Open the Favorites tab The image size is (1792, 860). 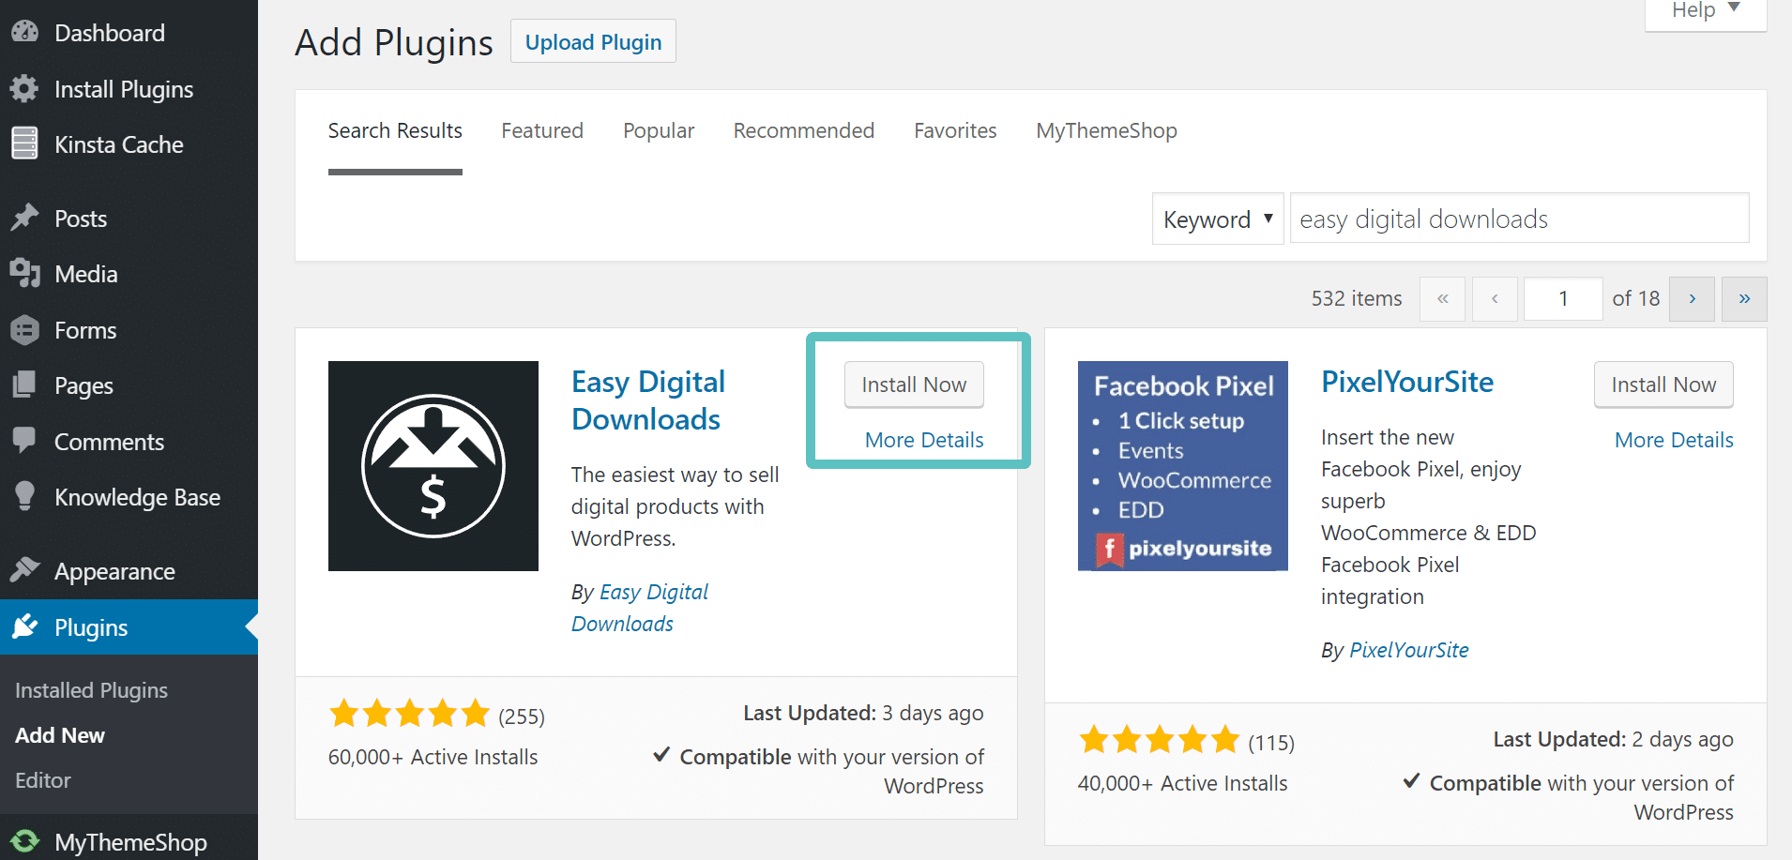(955, 130)
